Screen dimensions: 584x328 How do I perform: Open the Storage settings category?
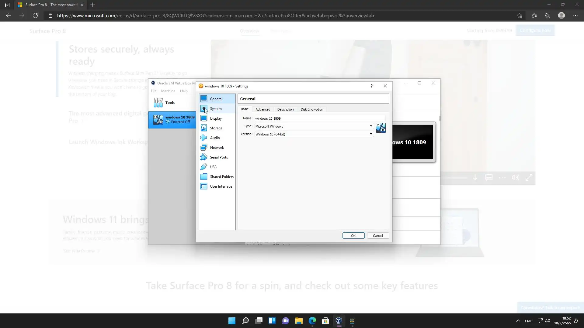[x=216, y=128]
